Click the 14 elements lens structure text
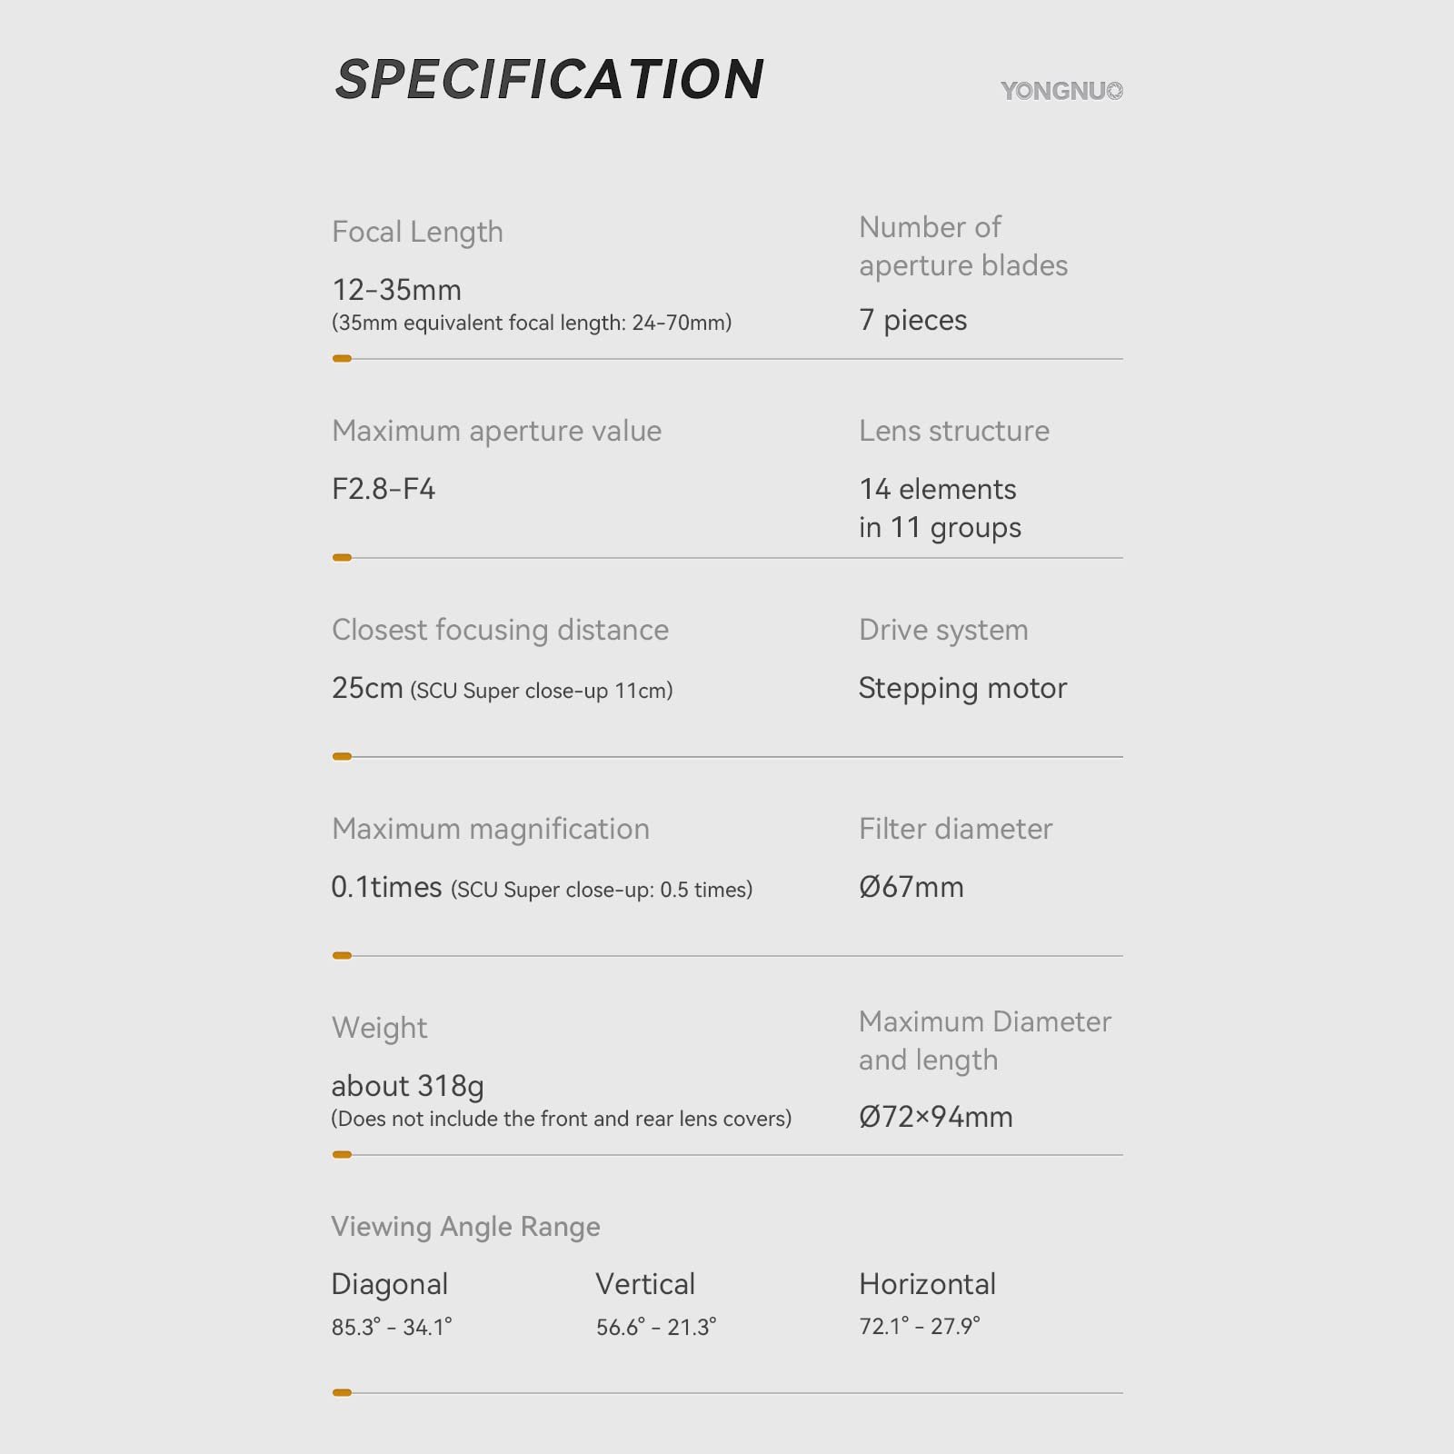Viewport: 1454px width, 1454px height. [938, 489]
